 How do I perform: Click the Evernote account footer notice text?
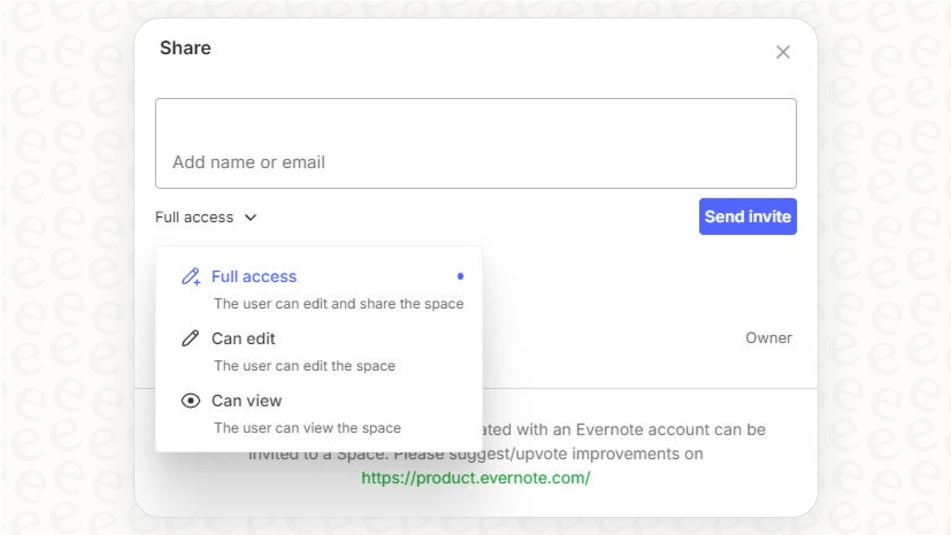pos(623,430)
